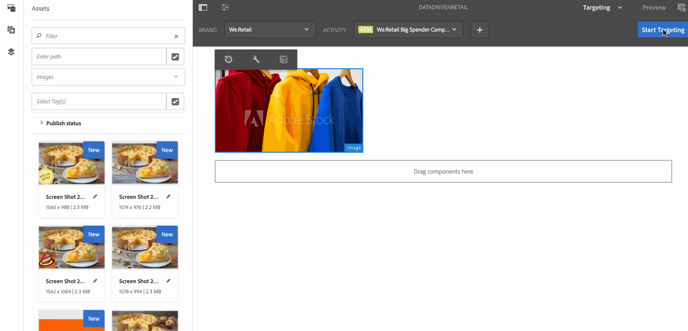This screenshot has height=331, width=688.
Task: Switch to Preview mode
Action: point(654,8)
